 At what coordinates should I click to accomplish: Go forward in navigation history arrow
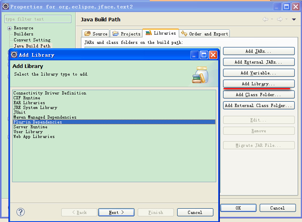pyautogui.click(x=280, y=19)
